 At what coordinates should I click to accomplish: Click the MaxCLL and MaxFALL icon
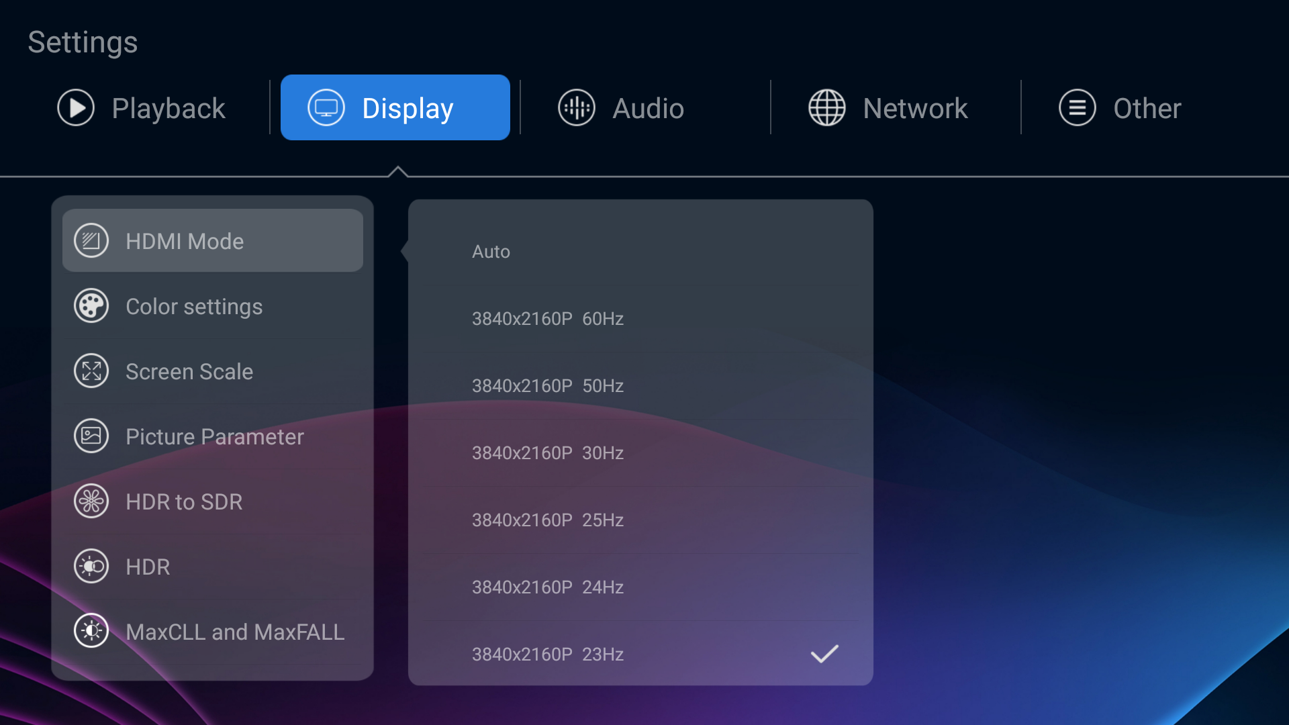[91, 632]
